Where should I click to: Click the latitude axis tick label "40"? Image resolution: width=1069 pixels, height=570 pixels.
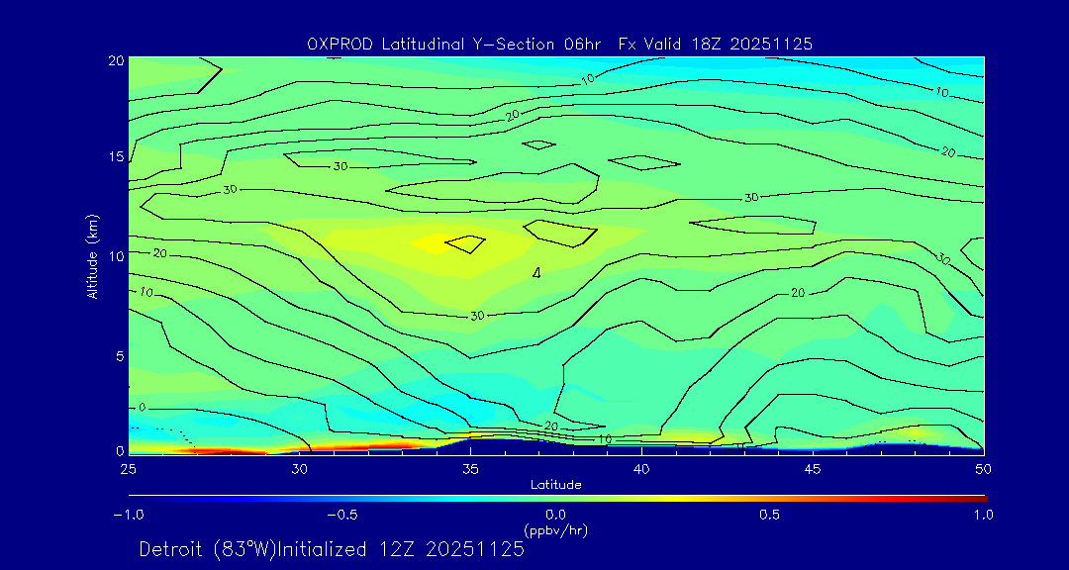(640, 470)
